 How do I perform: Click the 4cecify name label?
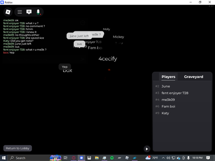tap(108, 59)
